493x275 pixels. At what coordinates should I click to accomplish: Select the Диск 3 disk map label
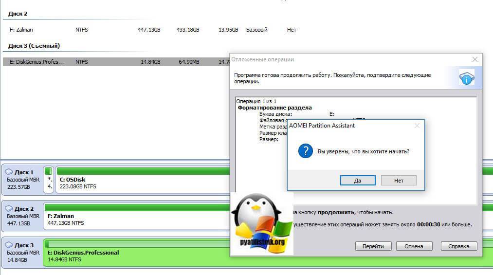[x=23, y=253]
